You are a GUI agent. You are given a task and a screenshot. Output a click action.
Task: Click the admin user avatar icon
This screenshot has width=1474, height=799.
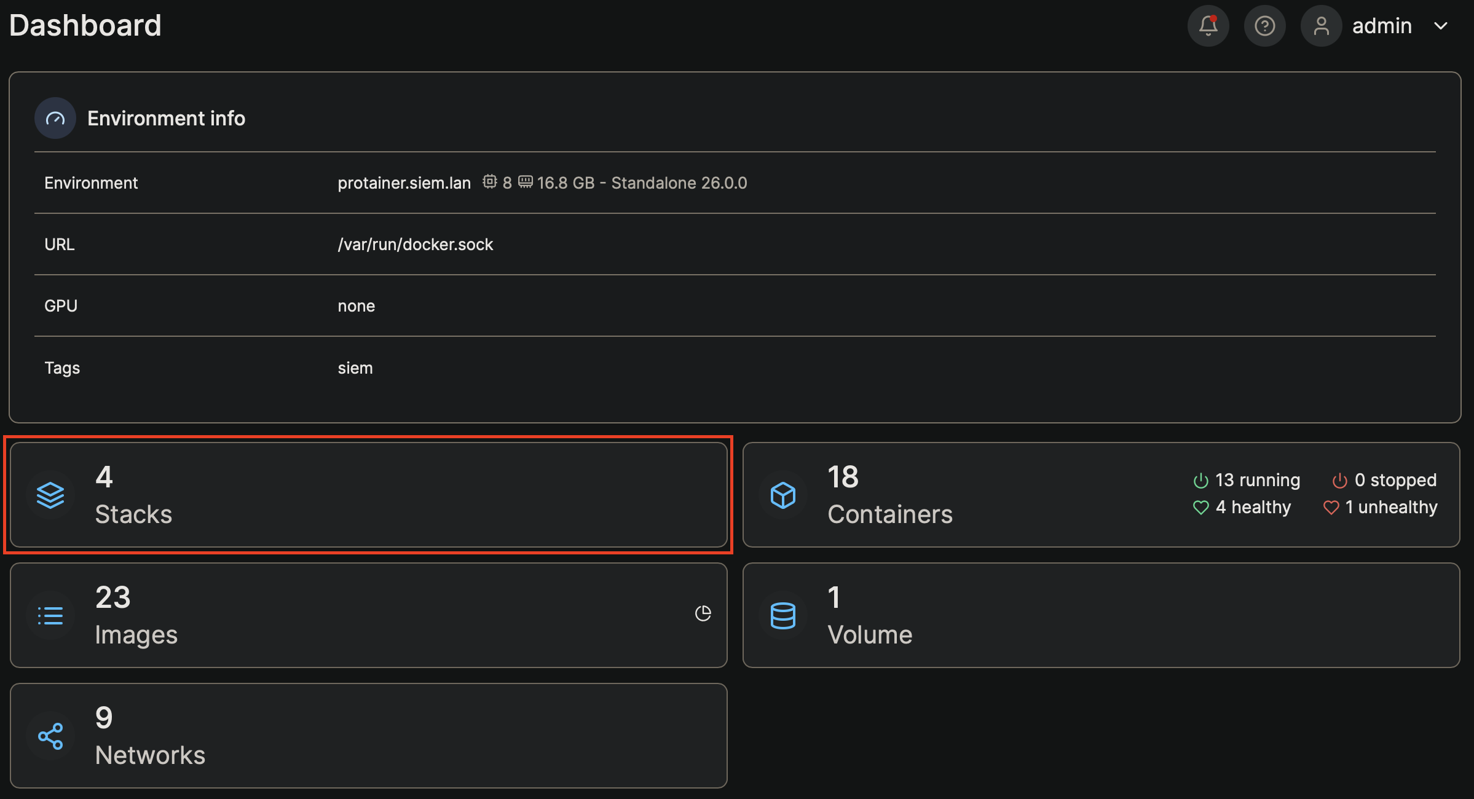tap(1321, 26)
